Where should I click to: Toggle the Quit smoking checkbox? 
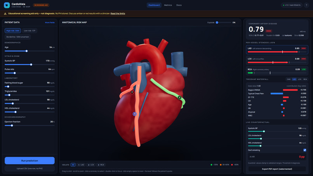304,150
